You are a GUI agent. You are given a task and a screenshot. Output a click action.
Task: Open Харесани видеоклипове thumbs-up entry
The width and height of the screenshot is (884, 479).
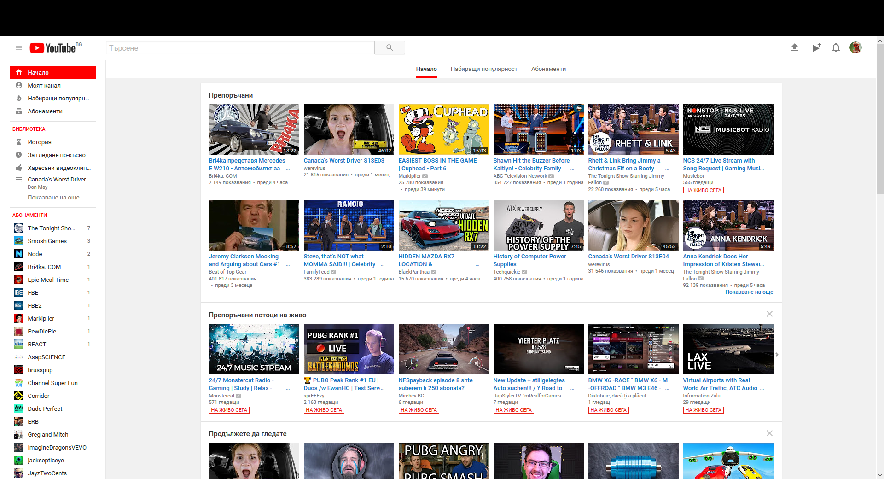(53, 168)
